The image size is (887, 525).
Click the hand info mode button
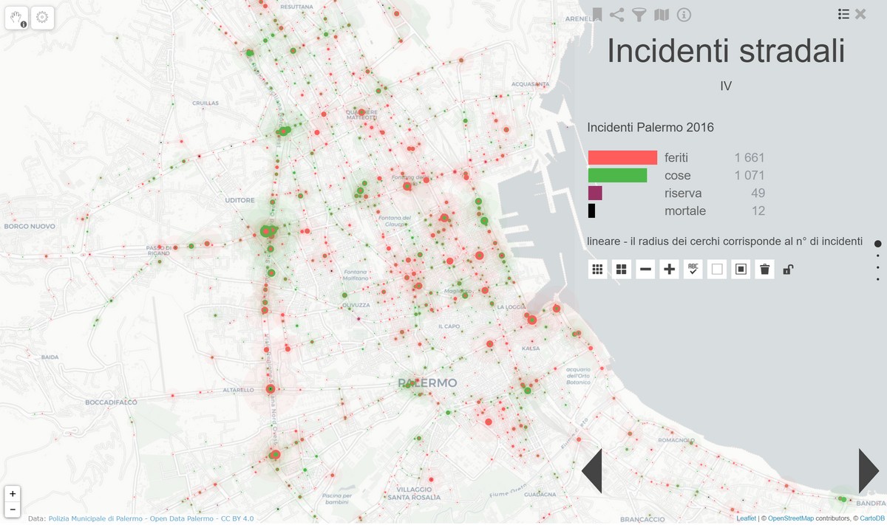click(x=17, y=18)
